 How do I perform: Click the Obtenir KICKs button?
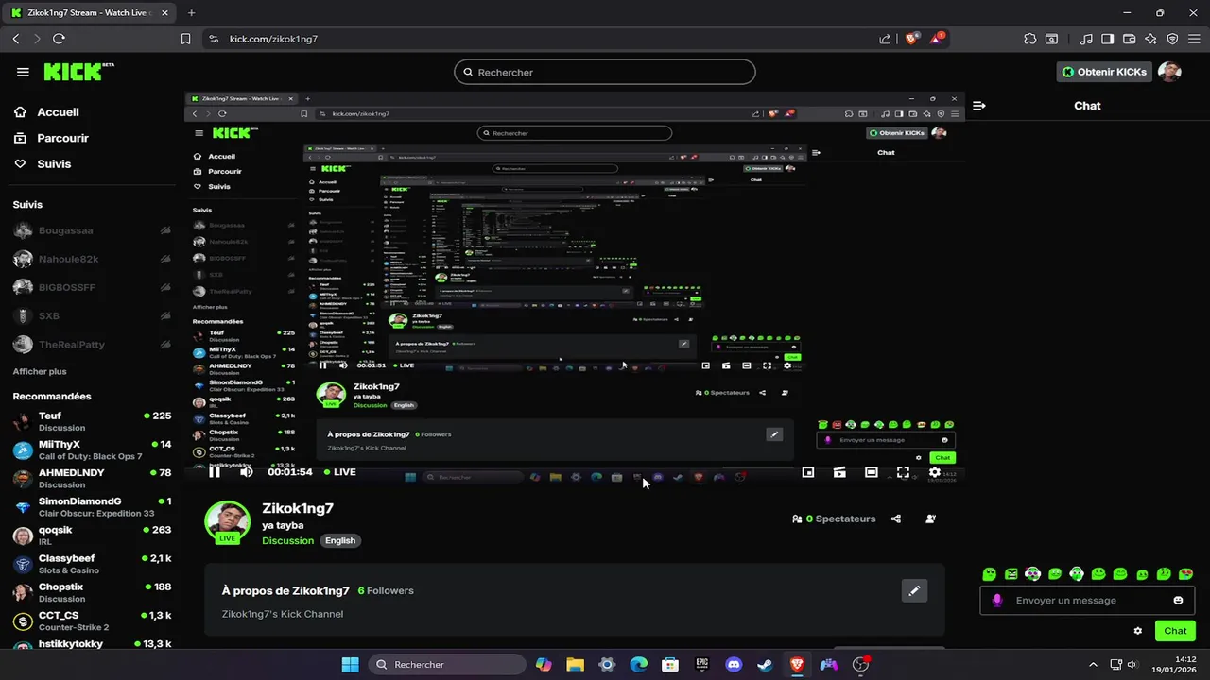1103,72
